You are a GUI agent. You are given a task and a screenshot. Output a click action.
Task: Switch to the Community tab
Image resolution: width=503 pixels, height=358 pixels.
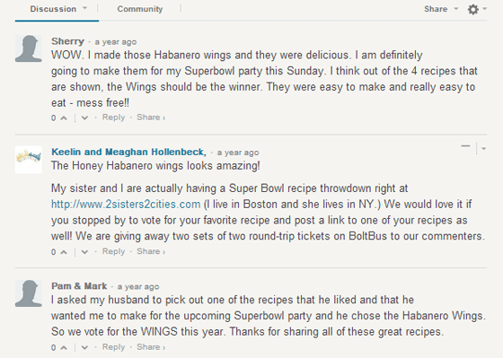click(140, 9)
